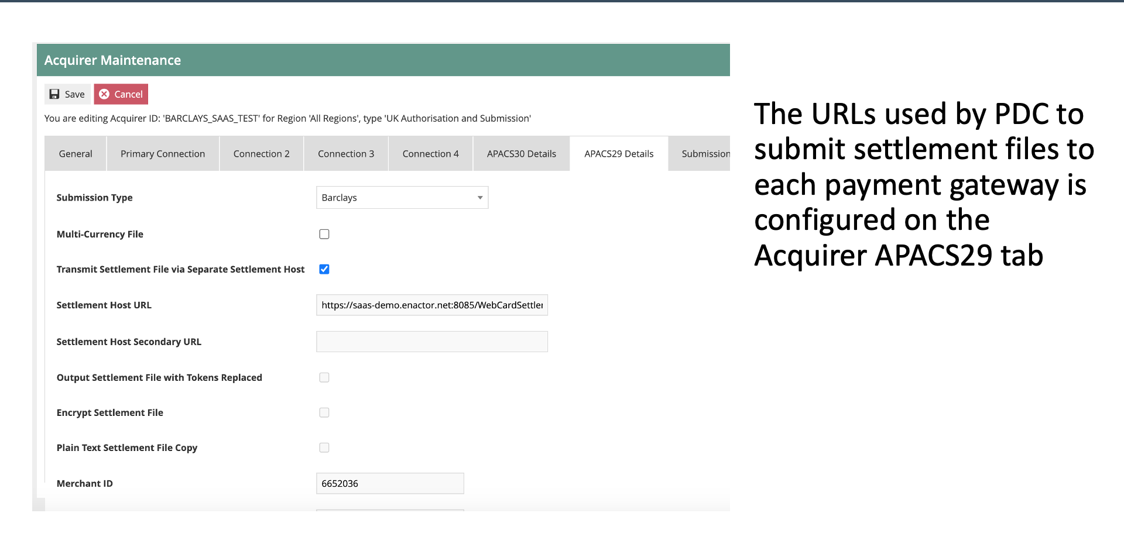
Task: Click inside the Settlement Host Secondary URL field
Action: pyautogui.click(x=431, y=341)
